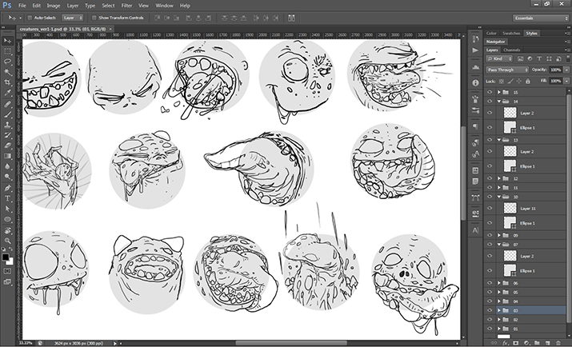
Task: Switch to the Channels tab
Action: point(512,50)
